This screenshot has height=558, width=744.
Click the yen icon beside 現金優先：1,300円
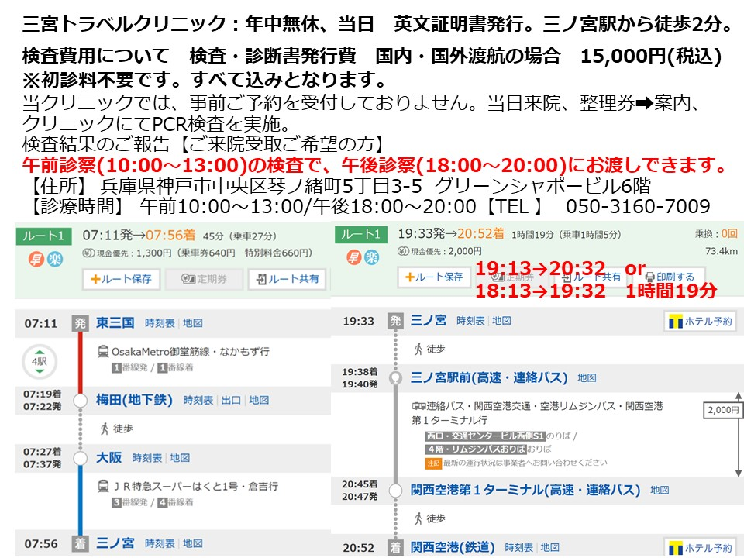88,253
